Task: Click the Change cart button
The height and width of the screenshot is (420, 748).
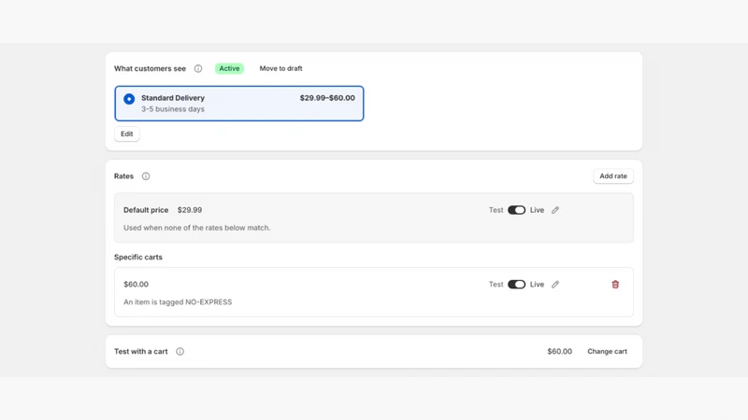Action: (607, 352)
